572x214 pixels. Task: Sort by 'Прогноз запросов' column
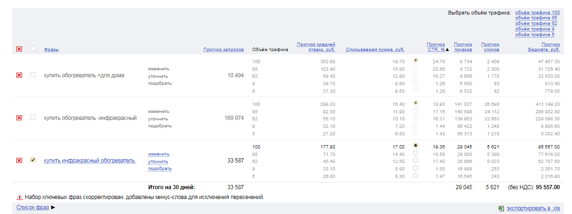223,50
